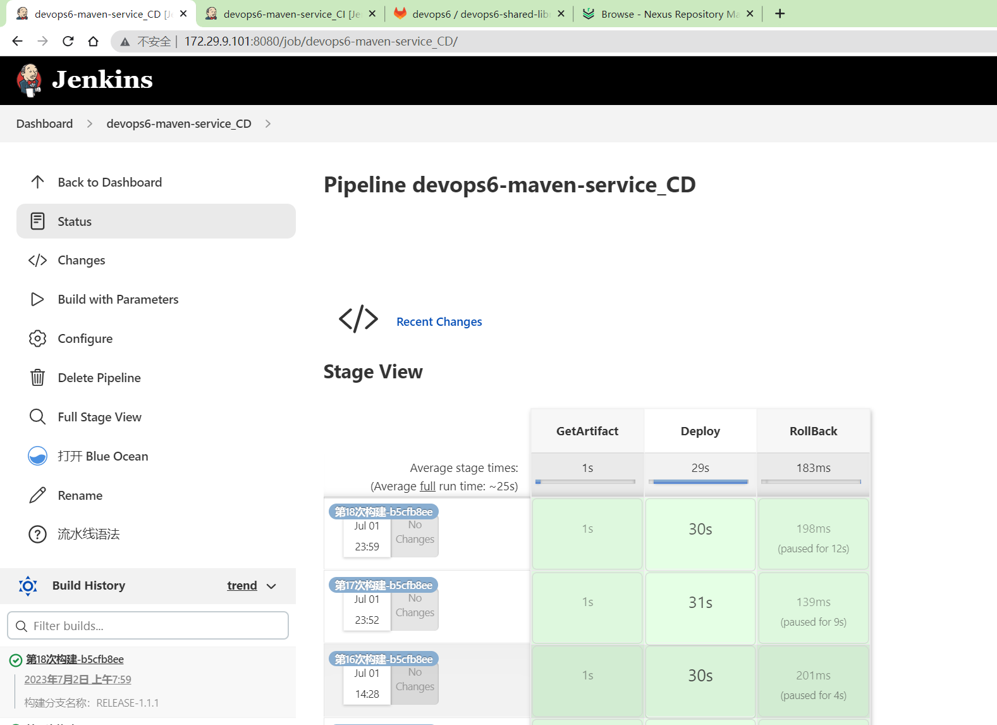Click Back to Dashboard link
Screen dimensions: 997x725
click(x=156, y=182)
